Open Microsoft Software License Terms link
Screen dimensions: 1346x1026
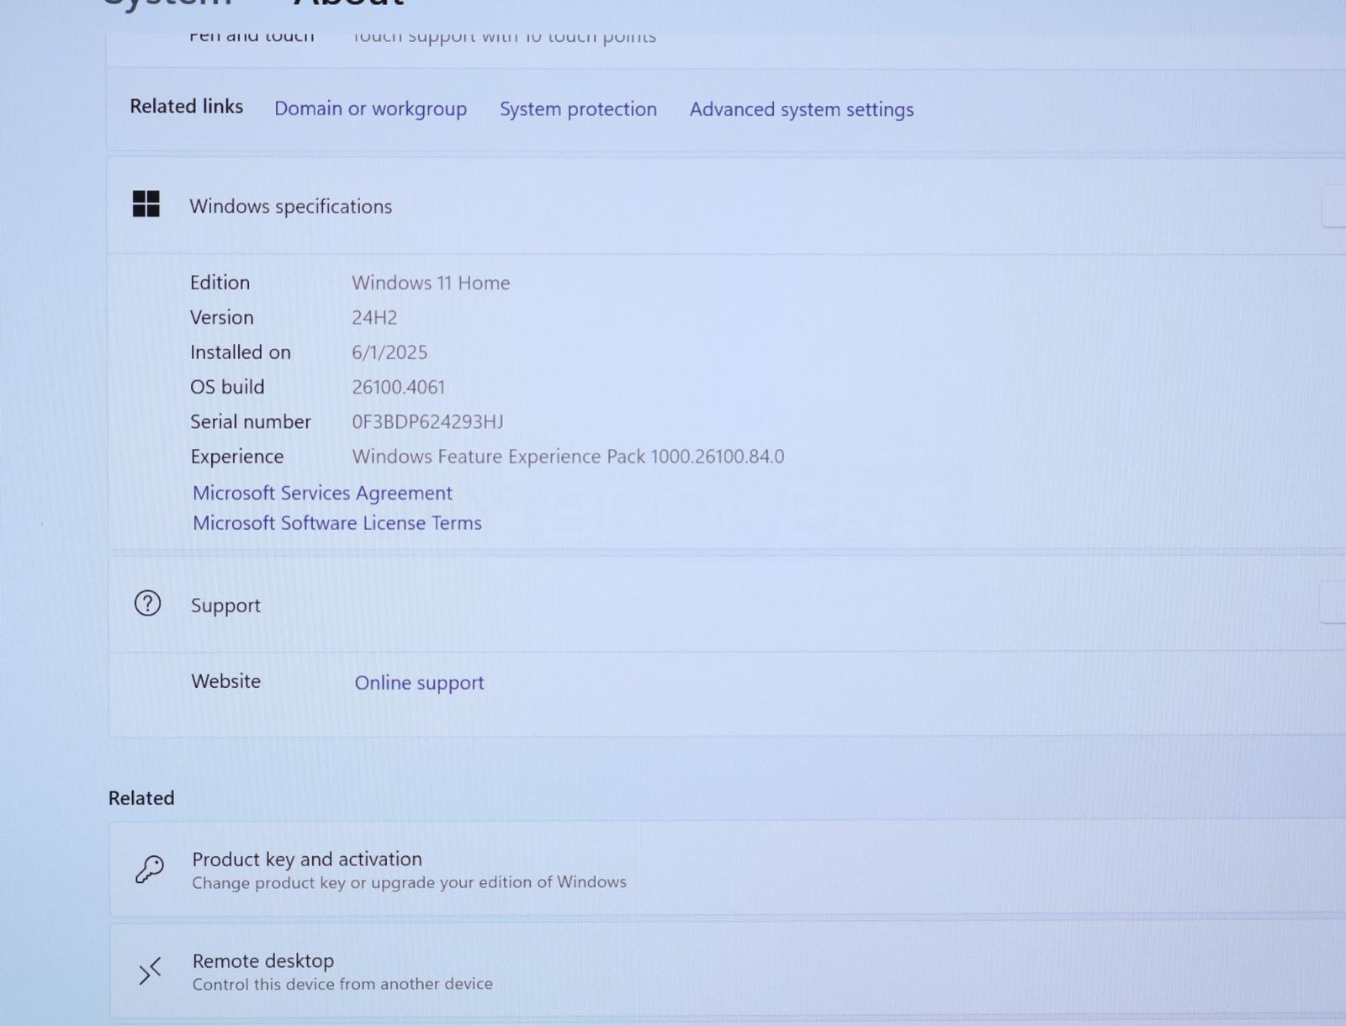pyautogui.click(x=337, y=523)
